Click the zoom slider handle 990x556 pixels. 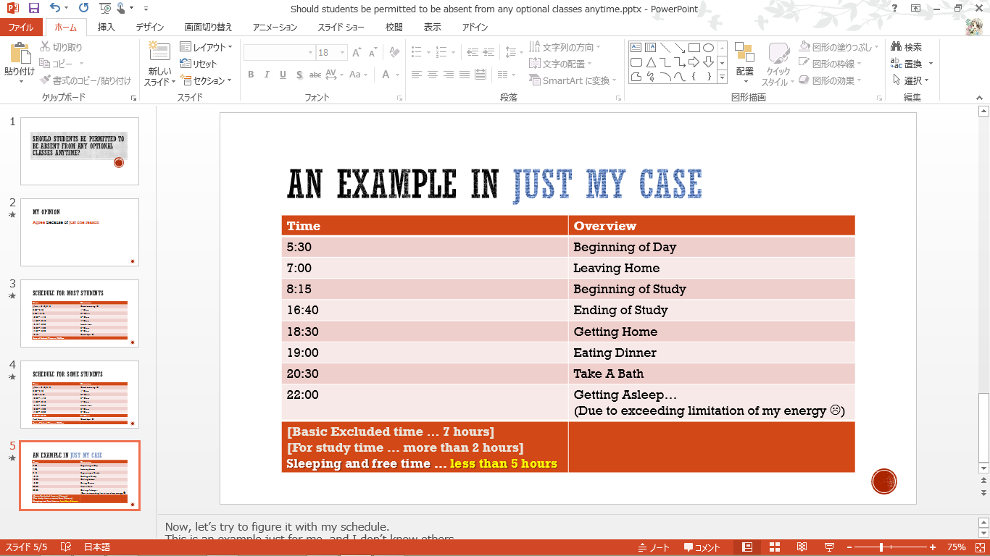click(x=881, y=547)
